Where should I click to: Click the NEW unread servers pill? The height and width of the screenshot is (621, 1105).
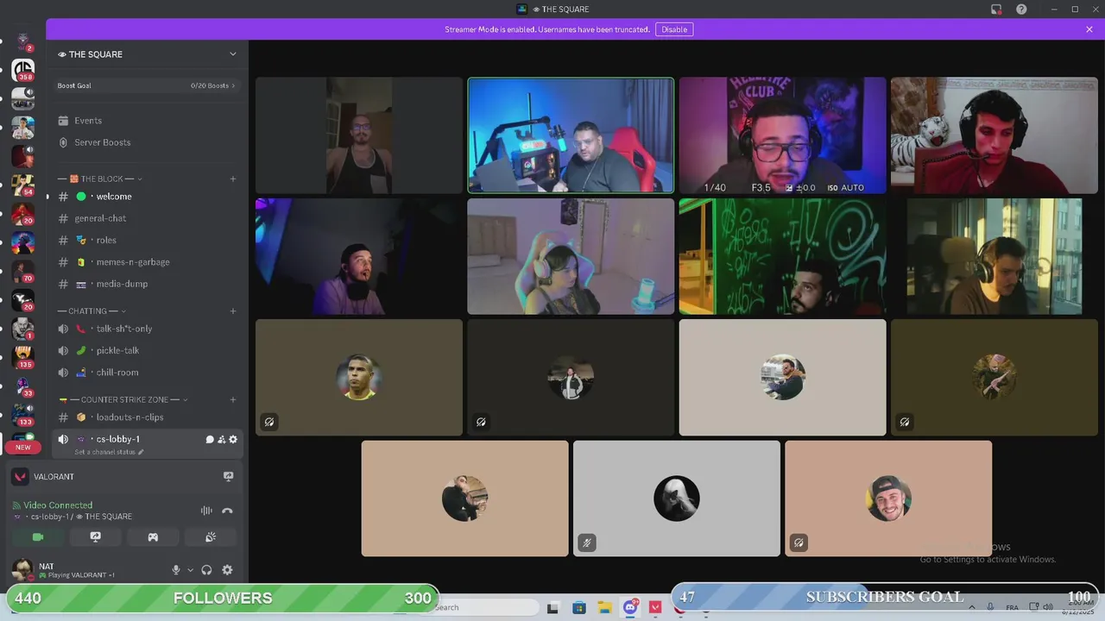[x=23, y=447]
